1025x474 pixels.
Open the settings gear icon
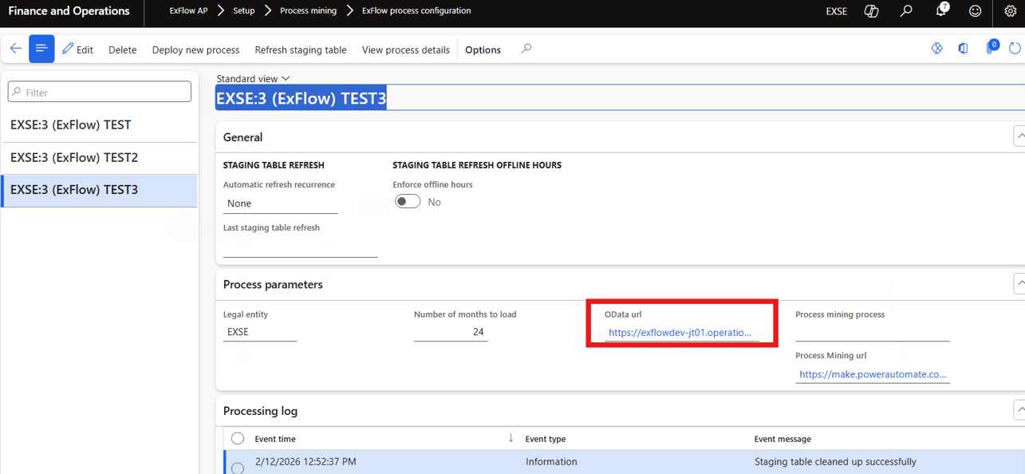point(1010,11)
